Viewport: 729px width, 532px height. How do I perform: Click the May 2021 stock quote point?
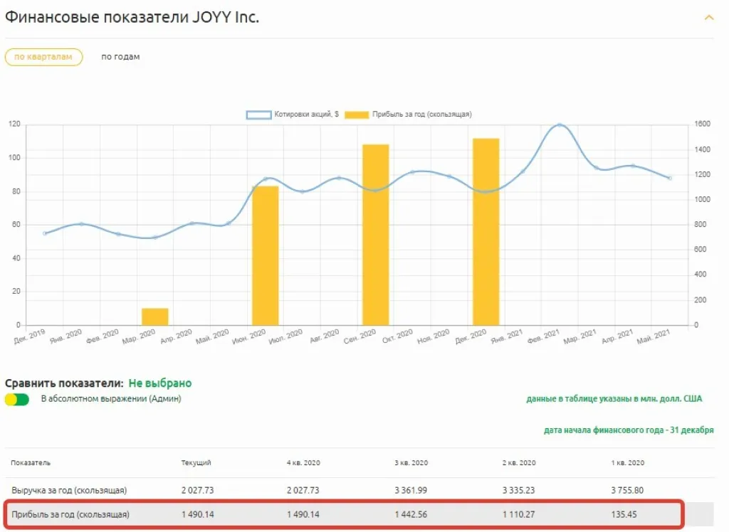(670, 178)
